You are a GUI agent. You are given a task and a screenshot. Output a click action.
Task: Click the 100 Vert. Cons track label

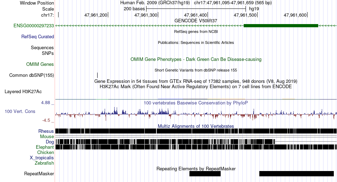20,112
